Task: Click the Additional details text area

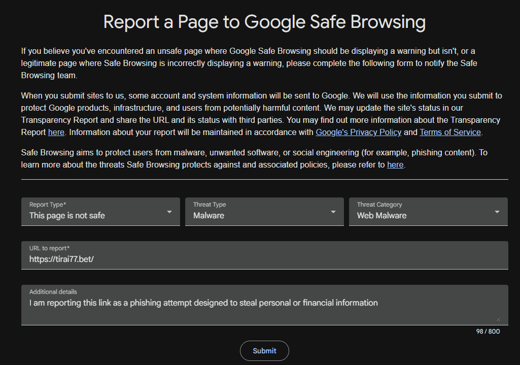Action: 265,305
